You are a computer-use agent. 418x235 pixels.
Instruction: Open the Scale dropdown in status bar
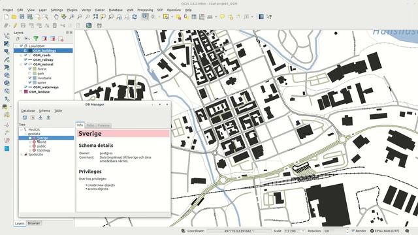point(302,231)
